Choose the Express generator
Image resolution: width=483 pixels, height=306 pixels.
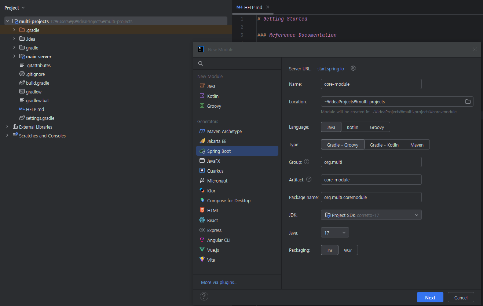coord(237,230)
